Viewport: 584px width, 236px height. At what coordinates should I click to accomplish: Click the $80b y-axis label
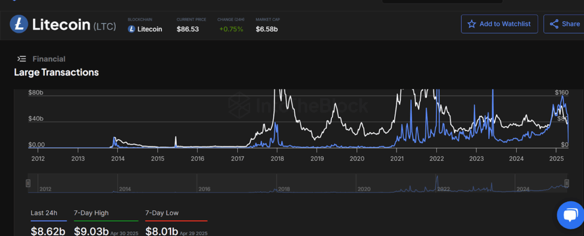coord(36,93)
